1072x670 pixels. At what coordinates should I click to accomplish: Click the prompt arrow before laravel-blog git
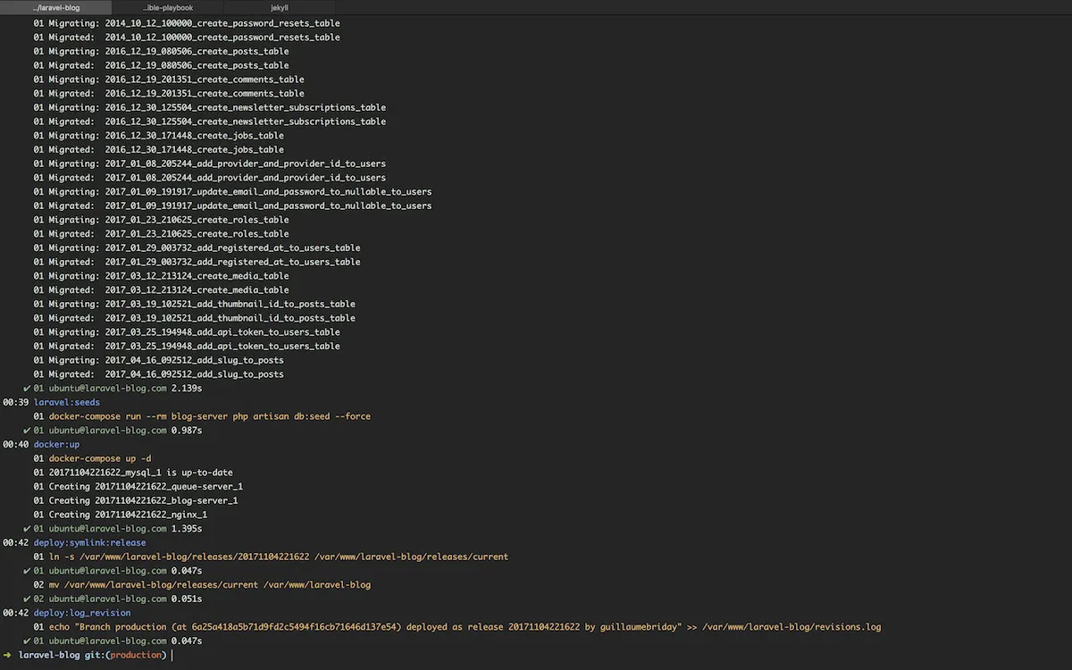point(7,655)
